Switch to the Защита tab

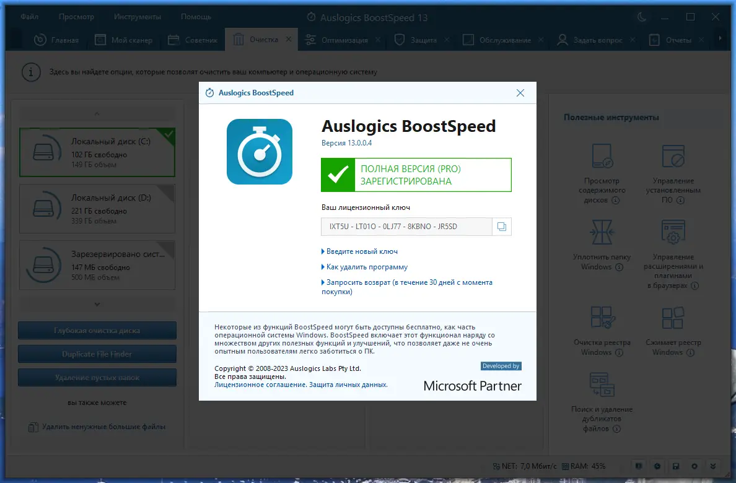pos(416,40)
